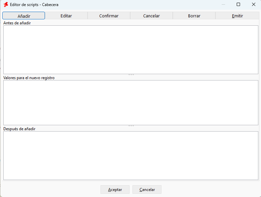Open the Editar tab
This screenshot has height=197, width=261.
(66, 16)
